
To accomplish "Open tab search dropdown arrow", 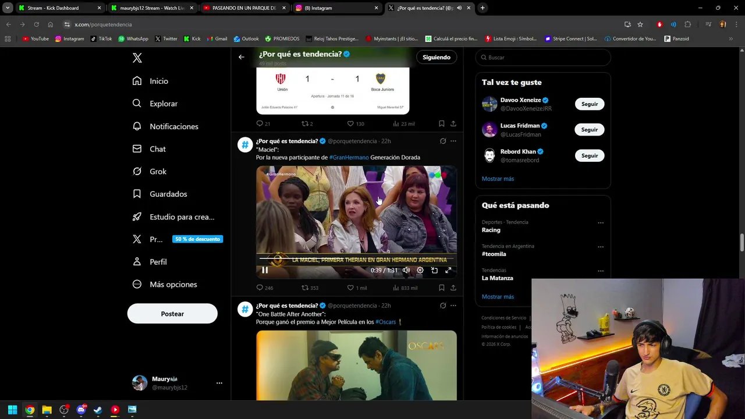I will [8, 8].
